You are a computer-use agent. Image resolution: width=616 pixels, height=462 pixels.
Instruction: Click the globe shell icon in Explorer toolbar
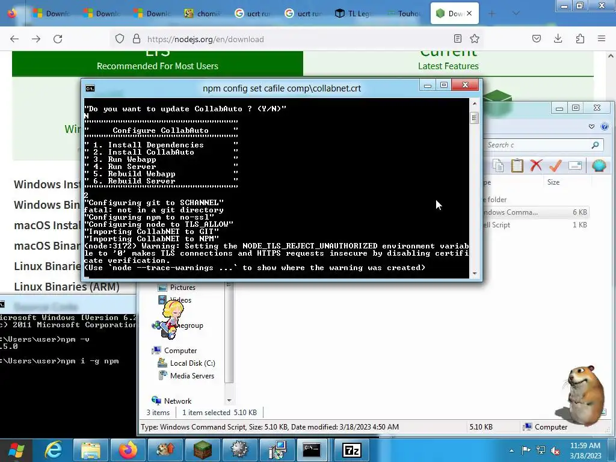599,165
